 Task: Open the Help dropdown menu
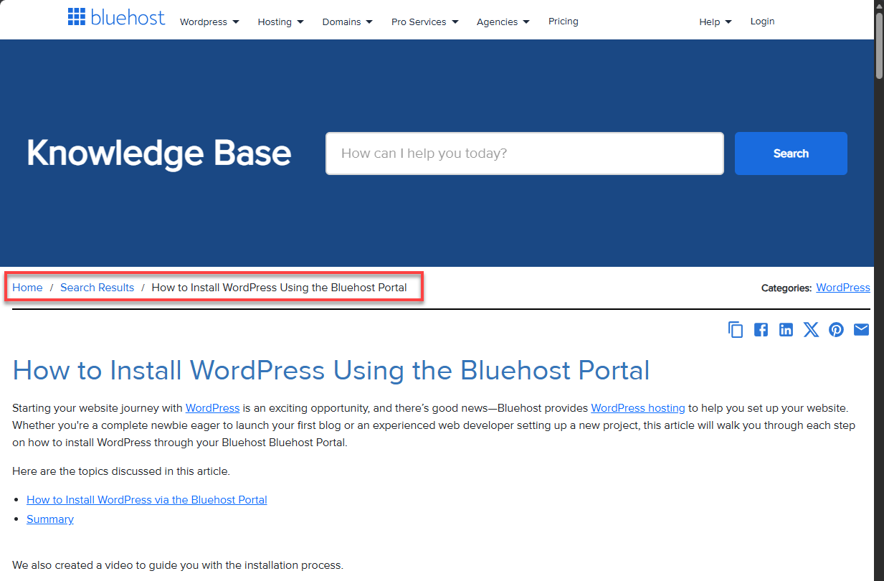(x=715, y=22)
